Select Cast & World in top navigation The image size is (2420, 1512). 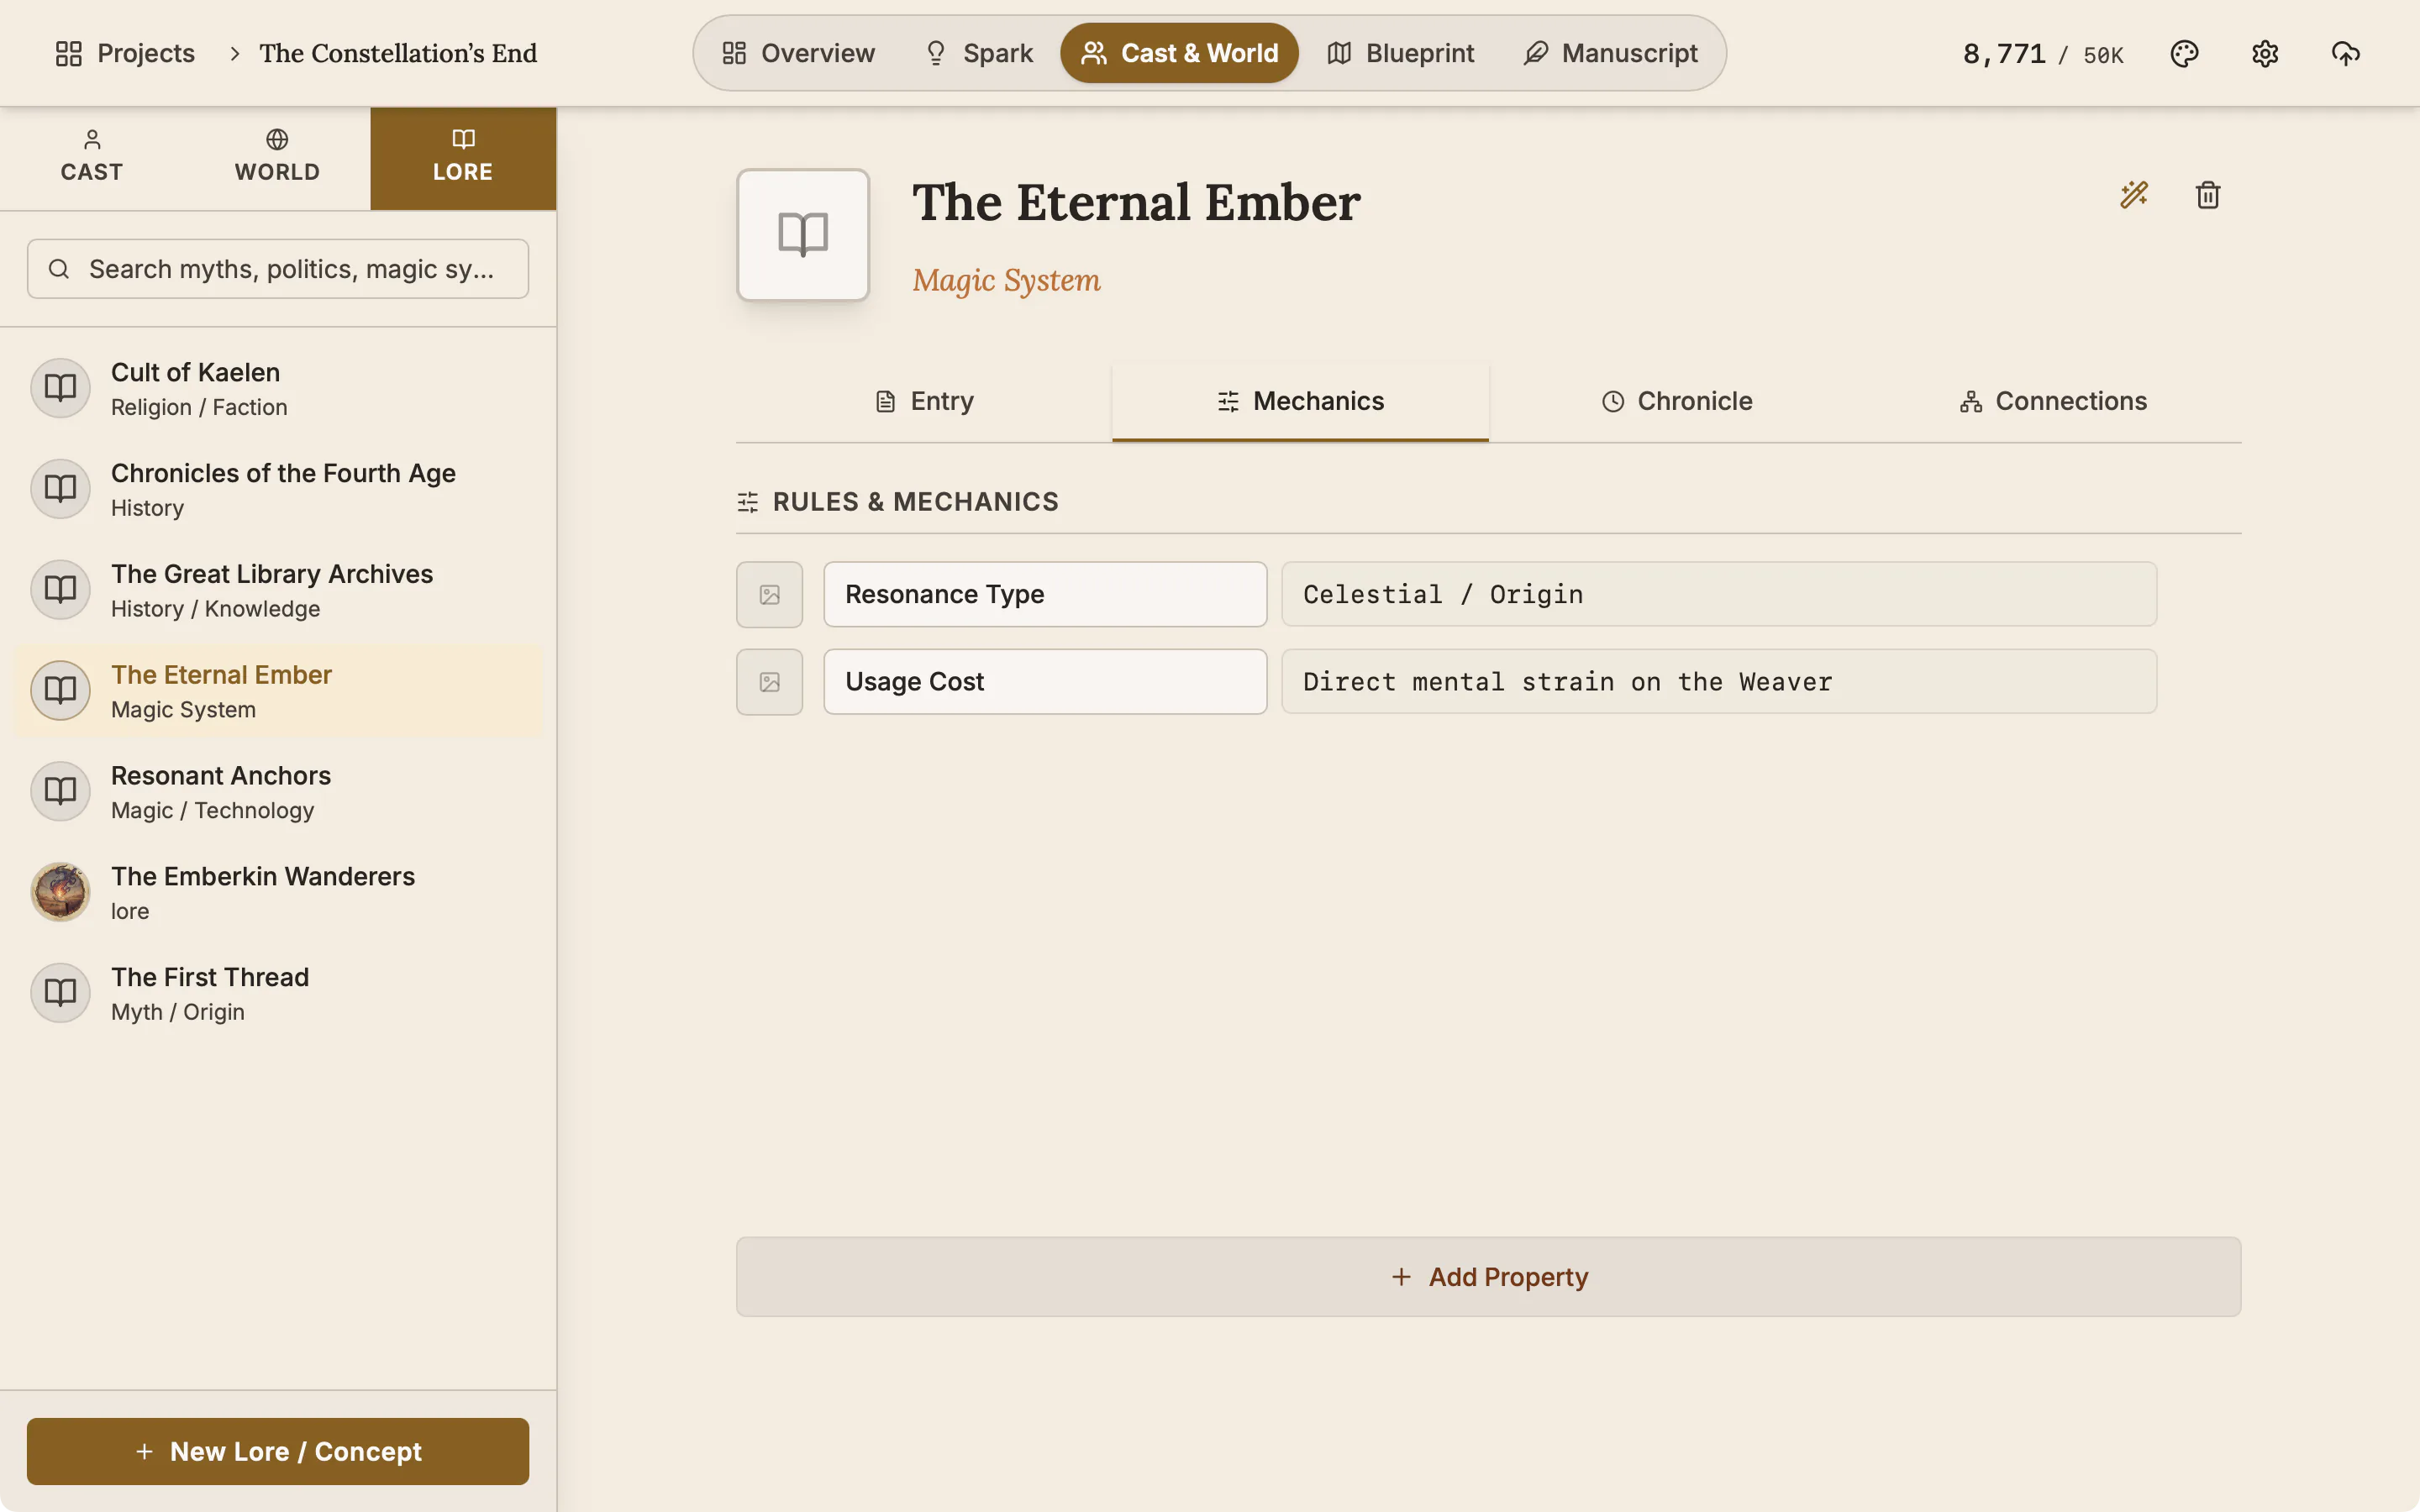coord(1179,53)
